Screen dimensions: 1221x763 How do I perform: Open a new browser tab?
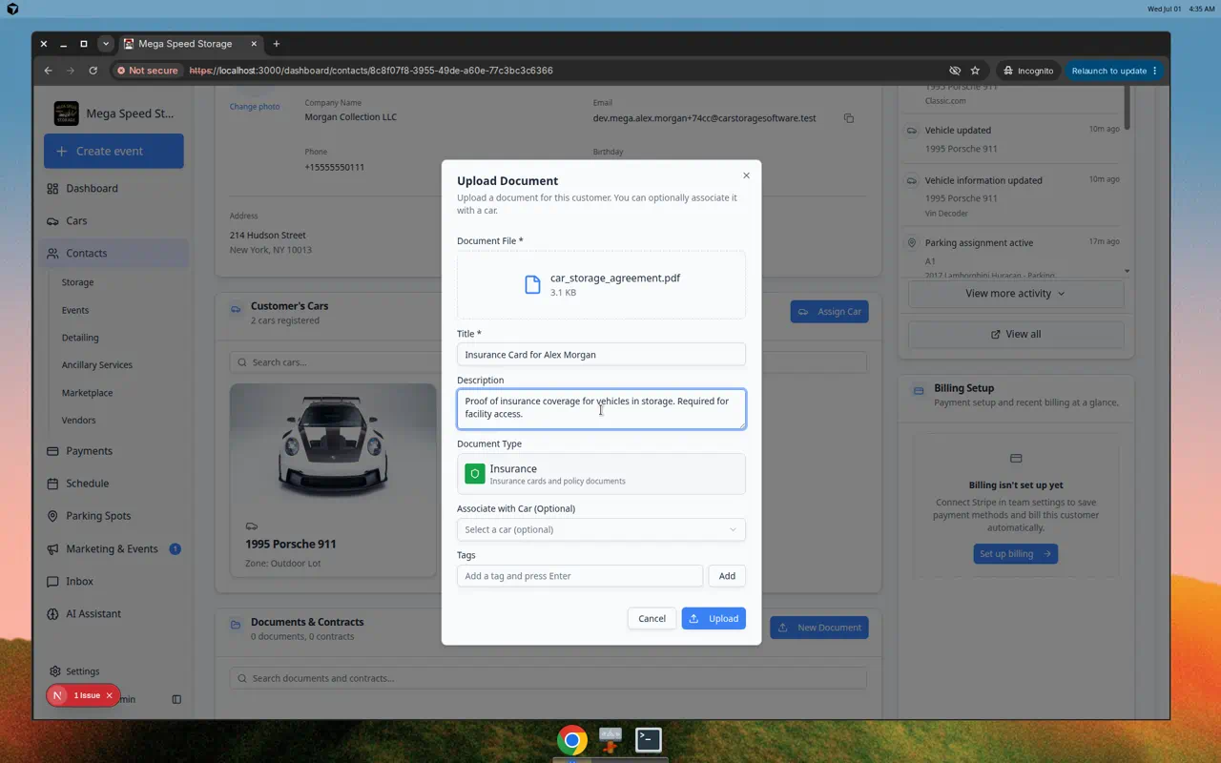click(x=277, y=44)
